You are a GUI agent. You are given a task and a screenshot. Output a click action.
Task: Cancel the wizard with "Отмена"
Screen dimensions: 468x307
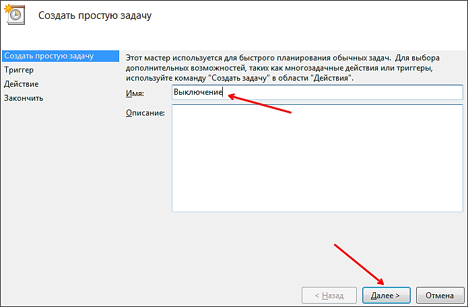(x=440, y=295)
